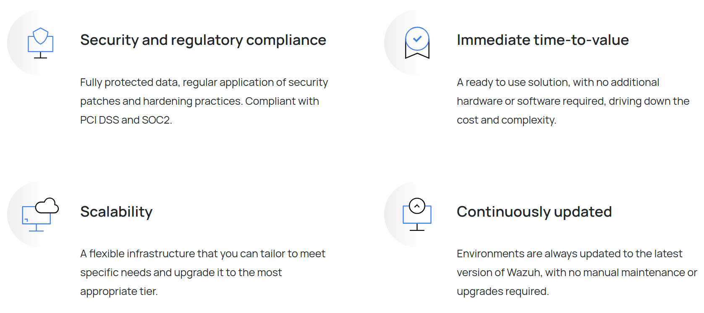The width and height of the screenshot is (704, 313).
Task: Click the cloud outline in scalability icon
Action: click(47, 205)
